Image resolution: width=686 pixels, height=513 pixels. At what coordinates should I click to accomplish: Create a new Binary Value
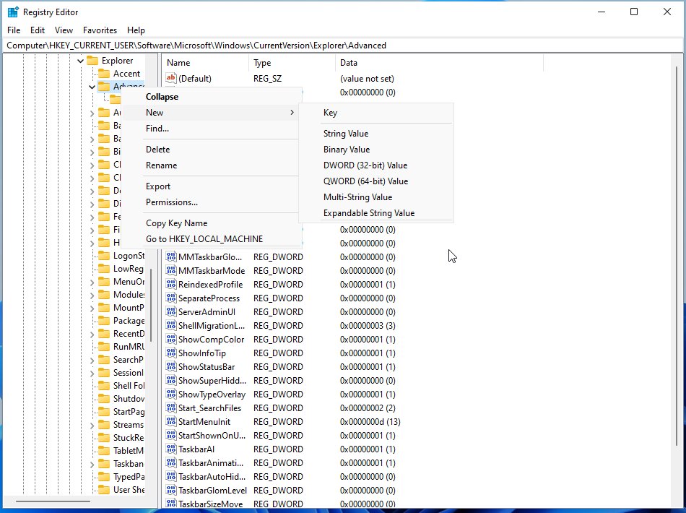[376, 150]
